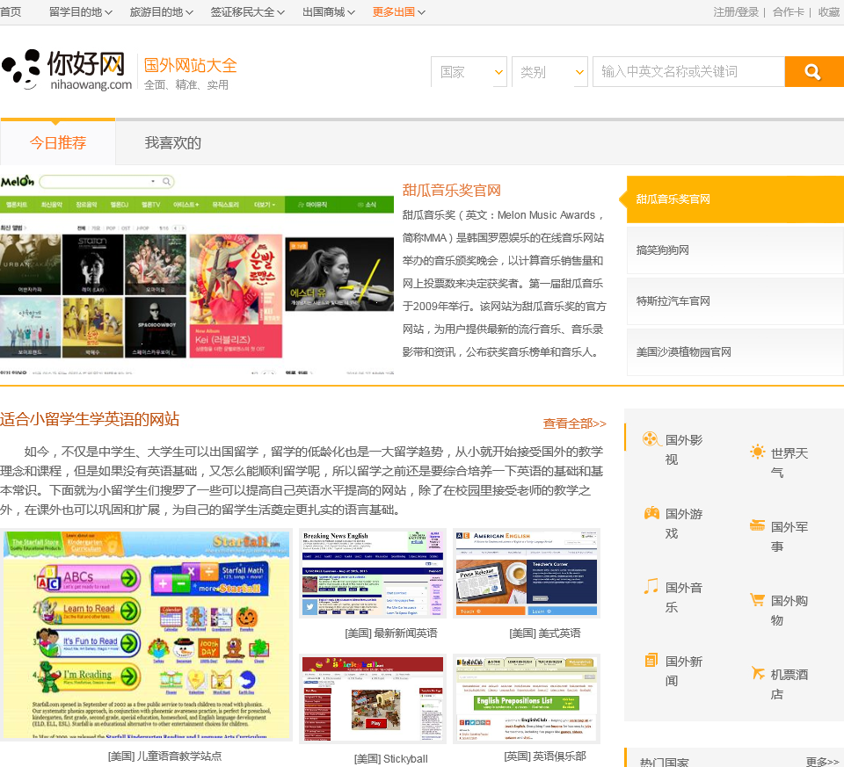Open 适合小留学生学英语的网站 heading
844x767 pixels.
pos(90,419)
